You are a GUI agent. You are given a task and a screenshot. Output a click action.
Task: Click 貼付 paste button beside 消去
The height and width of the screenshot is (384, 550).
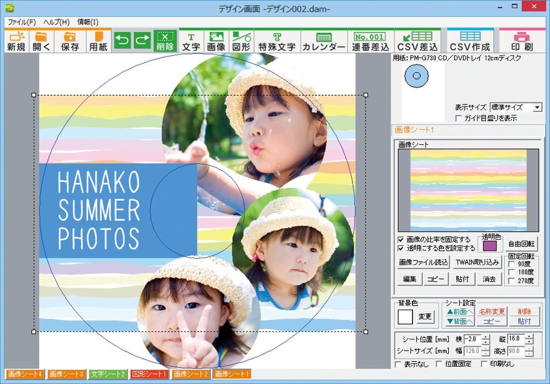[462, 279]
